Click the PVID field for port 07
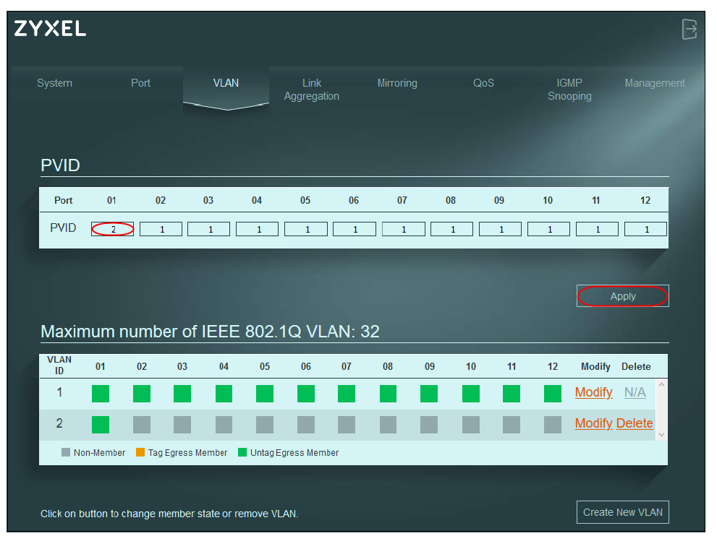This screenshot has width=717, height=549. (404, 229)
